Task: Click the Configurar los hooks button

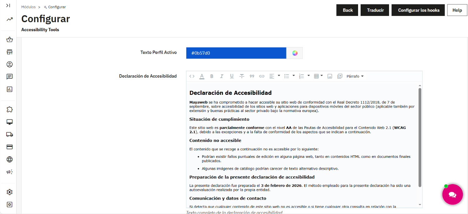Action: (x=418, y=10)
